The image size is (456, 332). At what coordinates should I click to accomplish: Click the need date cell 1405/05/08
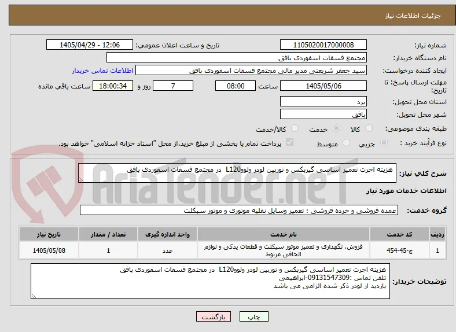pyautogui.click(x=49, y=250)
